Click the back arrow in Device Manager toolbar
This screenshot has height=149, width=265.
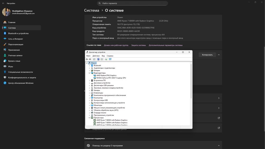(x=87, y=59)
